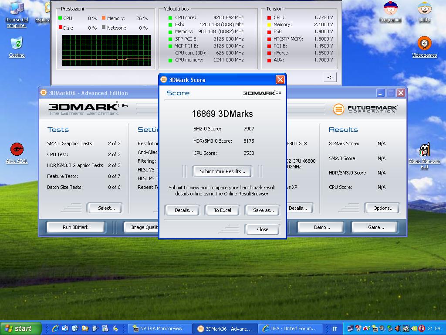Open the Utility desktop icon

(x=424, y=12)
